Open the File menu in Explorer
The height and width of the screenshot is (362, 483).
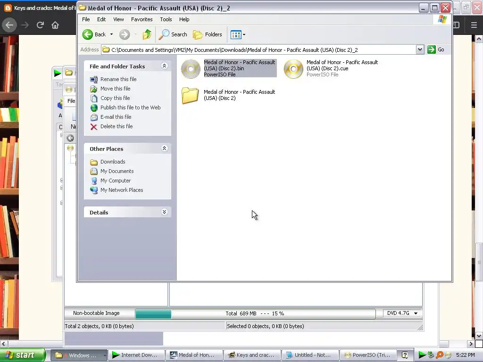pyautogui.click(x=86, y=19)
